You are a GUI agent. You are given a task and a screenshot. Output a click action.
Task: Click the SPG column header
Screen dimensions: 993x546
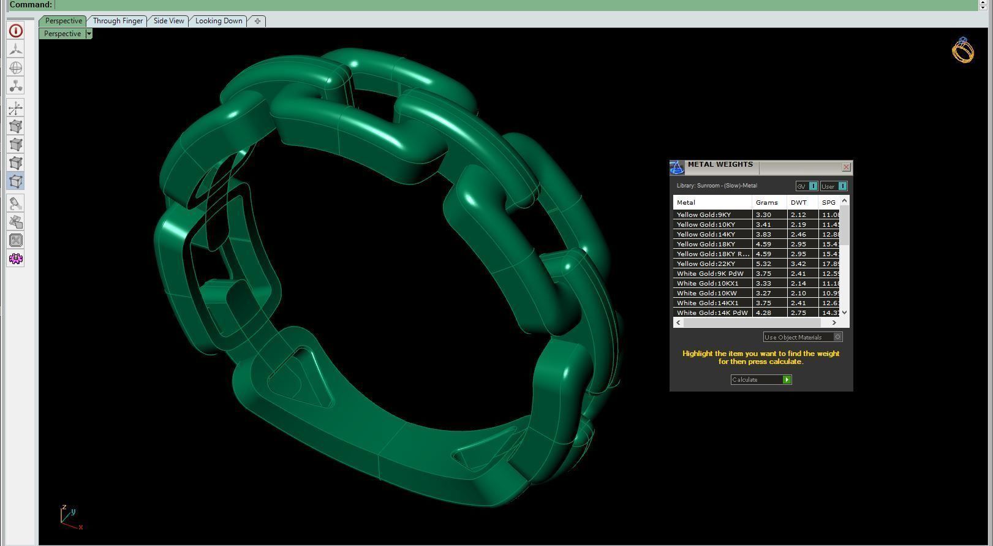[829, 202]
